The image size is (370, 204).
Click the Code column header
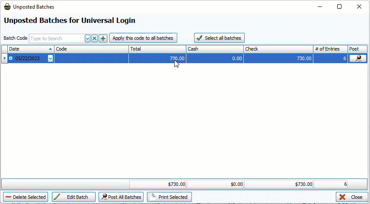pos(91,49)
